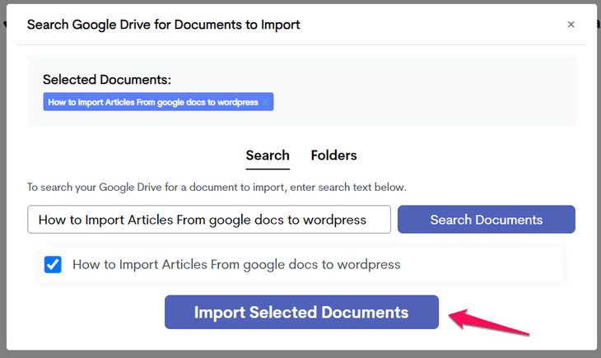Click empty space in the search result row
601x358 pixels.
tap(486, 265)
